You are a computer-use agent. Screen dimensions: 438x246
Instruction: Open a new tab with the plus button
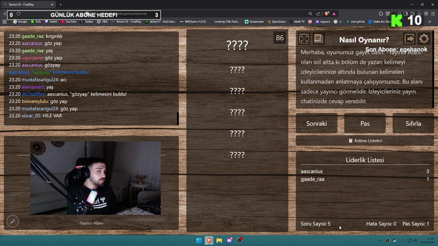[61, 4]
